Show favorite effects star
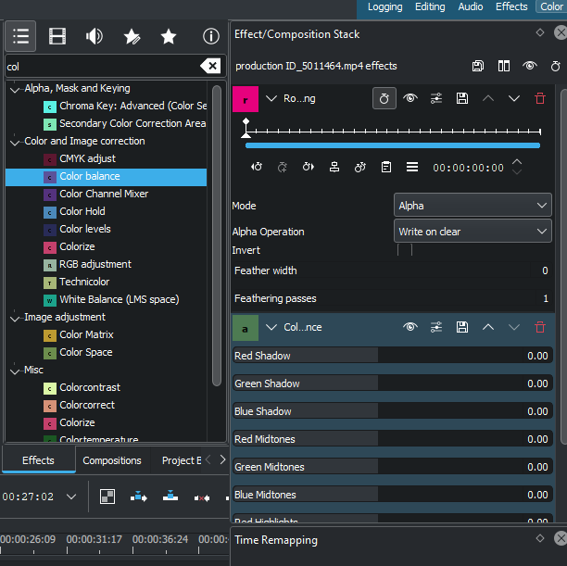The width and height of the screenshot is (567, 566). (x=168, y=36)
